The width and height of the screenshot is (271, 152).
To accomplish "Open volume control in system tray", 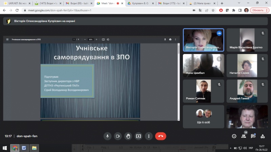I will (245, 148).
